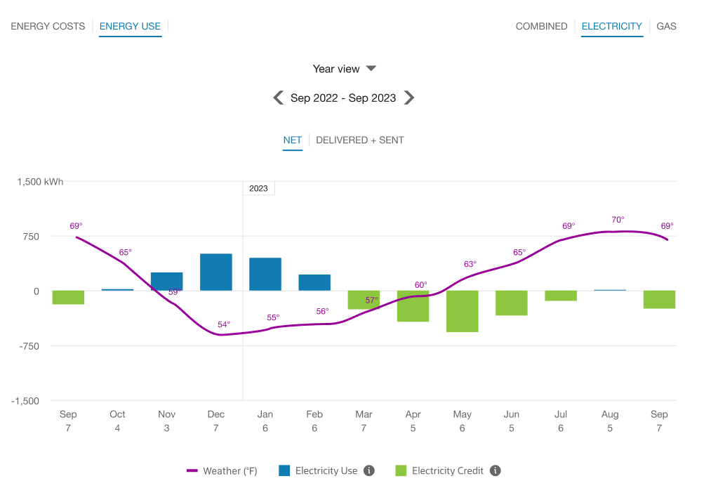Switch to COMBINED view

(x=541, y=26)
